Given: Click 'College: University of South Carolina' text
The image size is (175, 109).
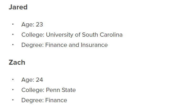Looking at the screenshot, I should coord(72,35).
